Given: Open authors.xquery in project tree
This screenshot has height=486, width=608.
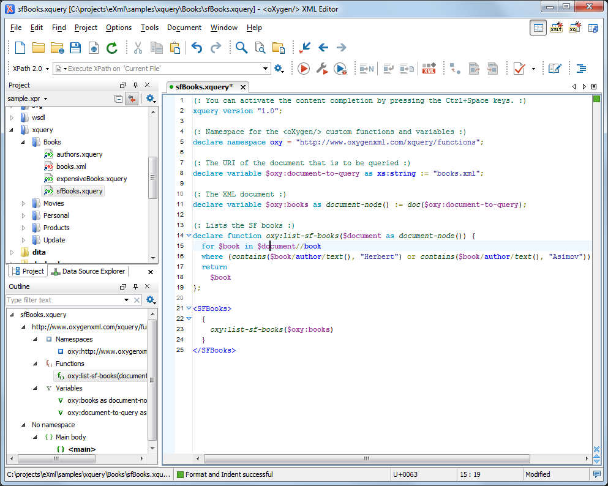Looking at the screenshot, I should click(x=79, y=154).
